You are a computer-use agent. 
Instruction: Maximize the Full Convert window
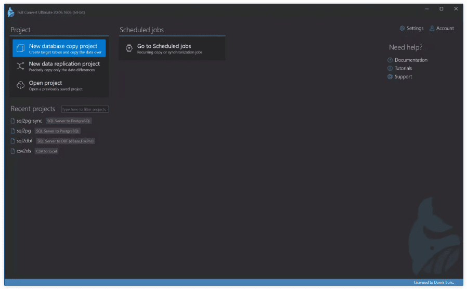pos(442,9)
